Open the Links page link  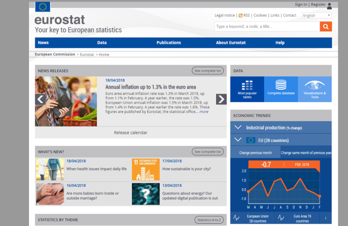(275, 15)
